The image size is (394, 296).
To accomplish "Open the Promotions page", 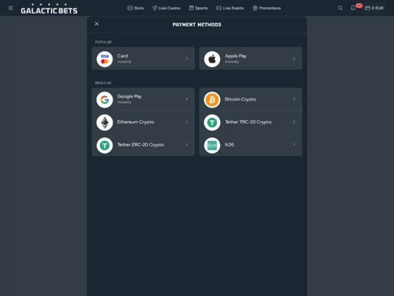I will (x=266, y=8).
